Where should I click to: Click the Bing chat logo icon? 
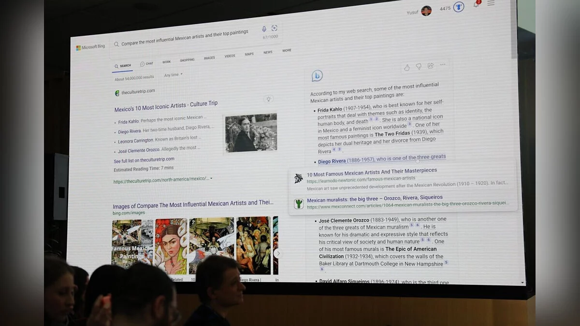317,75
